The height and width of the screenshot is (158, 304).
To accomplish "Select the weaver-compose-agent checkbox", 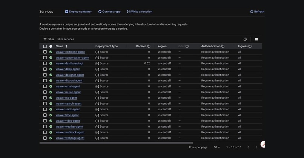I will 45,52.
